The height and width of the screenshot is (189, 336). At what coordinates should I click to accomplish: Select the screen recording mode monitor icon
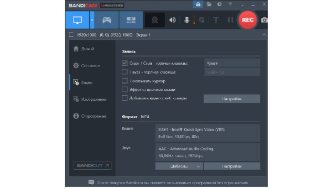coord(77,20)
